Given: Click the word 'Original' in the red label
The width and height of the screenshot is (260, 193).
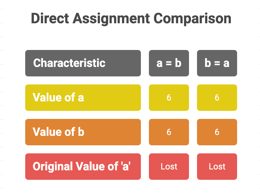Looking at the screenshot, I should tap(53, 167).
